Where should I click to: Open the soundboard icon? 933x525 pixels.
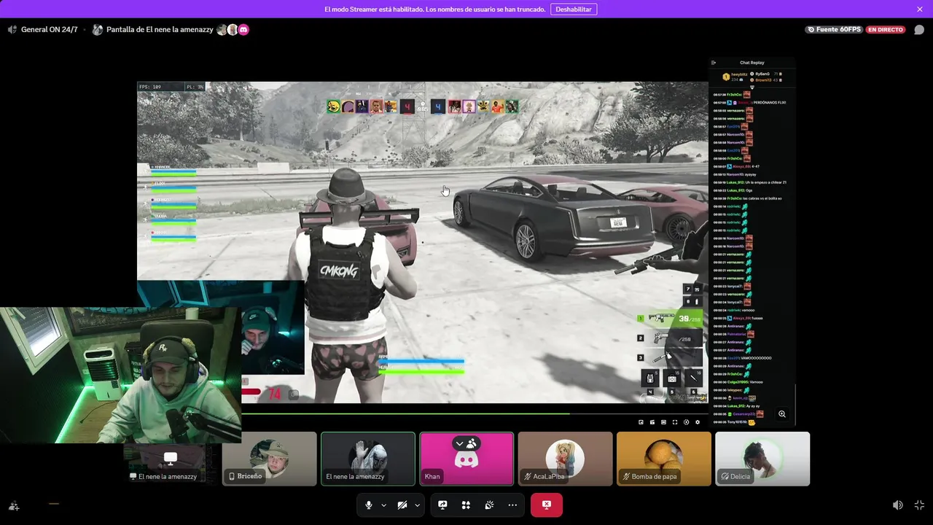[489, 505]
